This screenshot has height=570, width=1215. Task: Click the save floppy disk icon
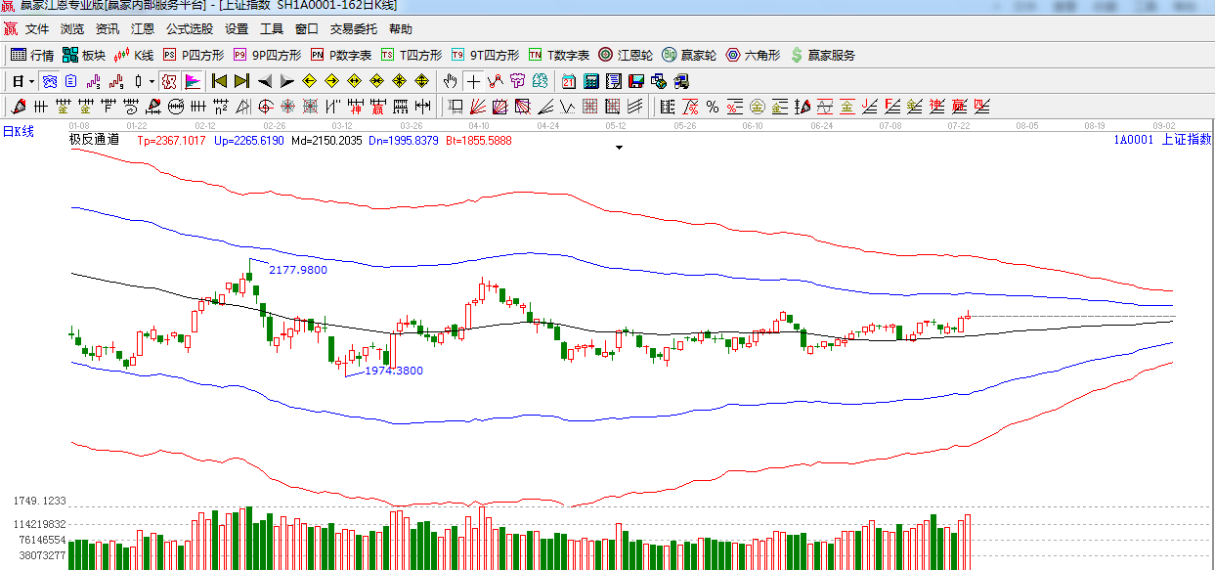636,81
